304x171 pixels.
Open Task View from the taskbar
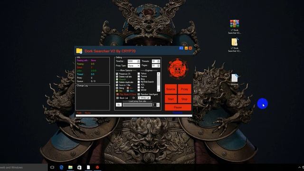(x=52, y=167)
